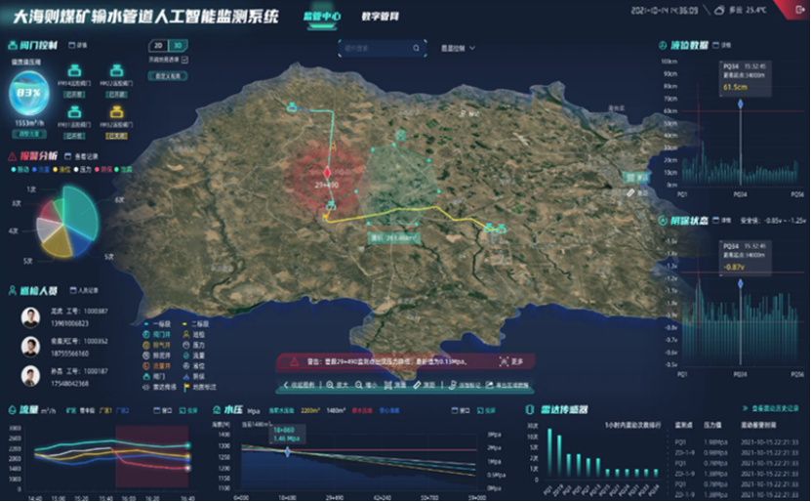Open 详情 link beside 阴保状态
811x502 pixels.
click(x=722, y=221)
